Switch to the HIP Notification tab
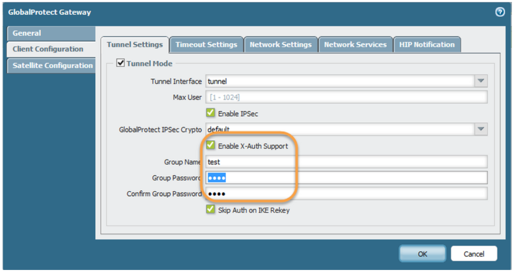514x275 pixels. click(x=427, y=45)
